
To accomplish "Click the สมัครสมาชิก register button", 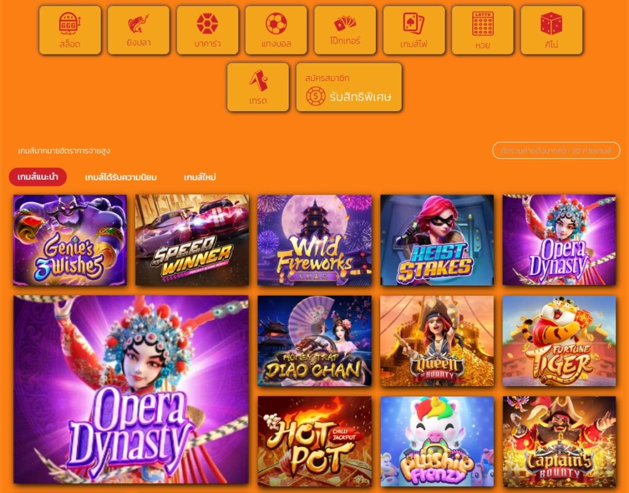I will click(x=349, y=87).
